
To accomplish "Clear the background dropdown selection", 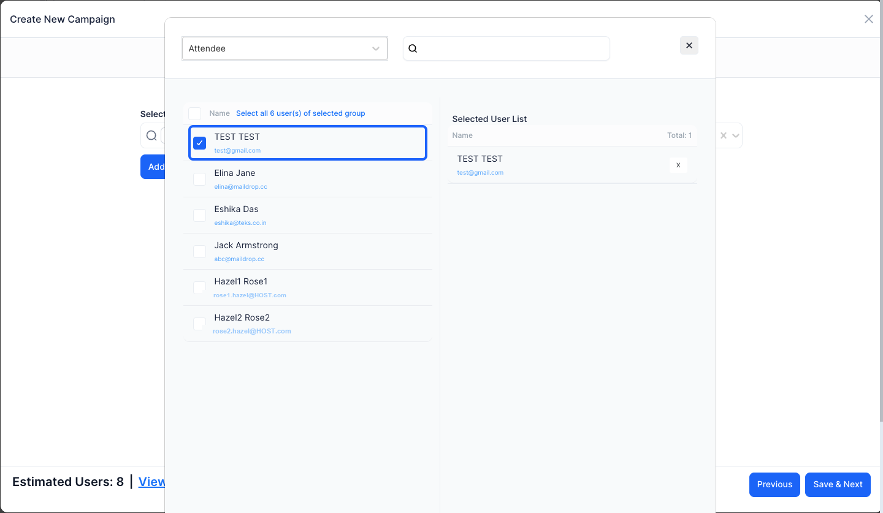I will click(x=724, y=135).
